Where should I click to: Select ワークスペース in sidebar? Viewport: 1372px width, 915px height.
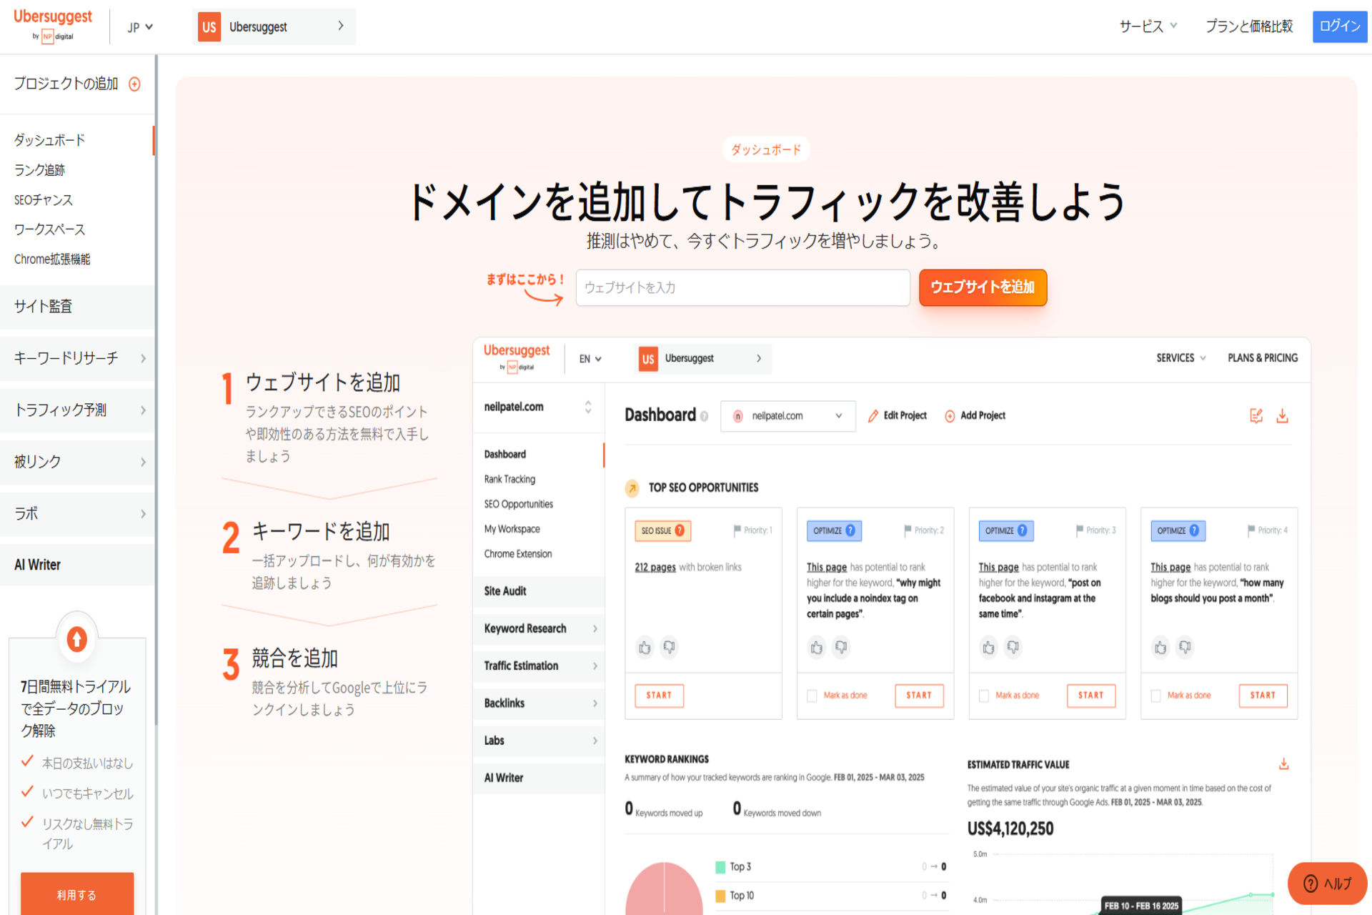tap(49, 229)
